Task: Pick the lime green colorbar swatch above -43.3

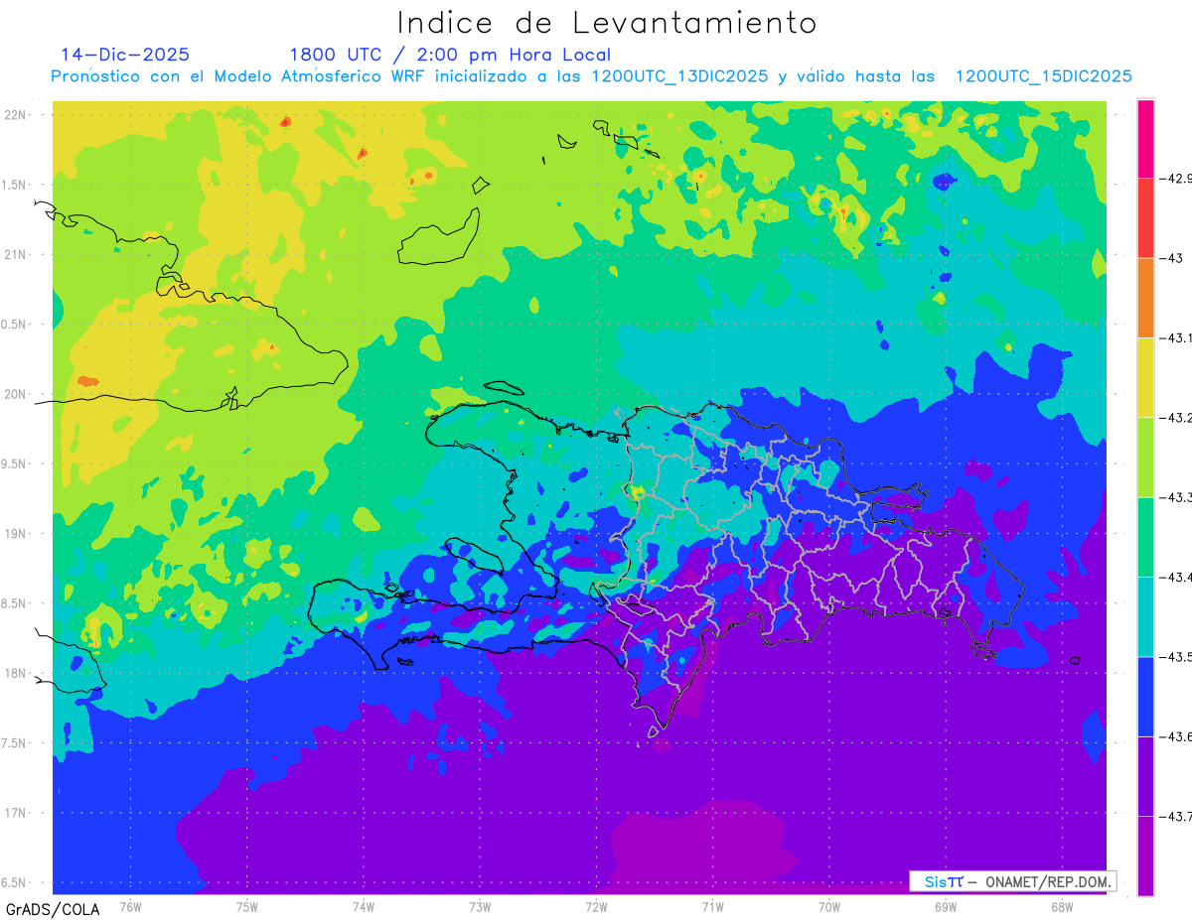Action: point(1145,457)
